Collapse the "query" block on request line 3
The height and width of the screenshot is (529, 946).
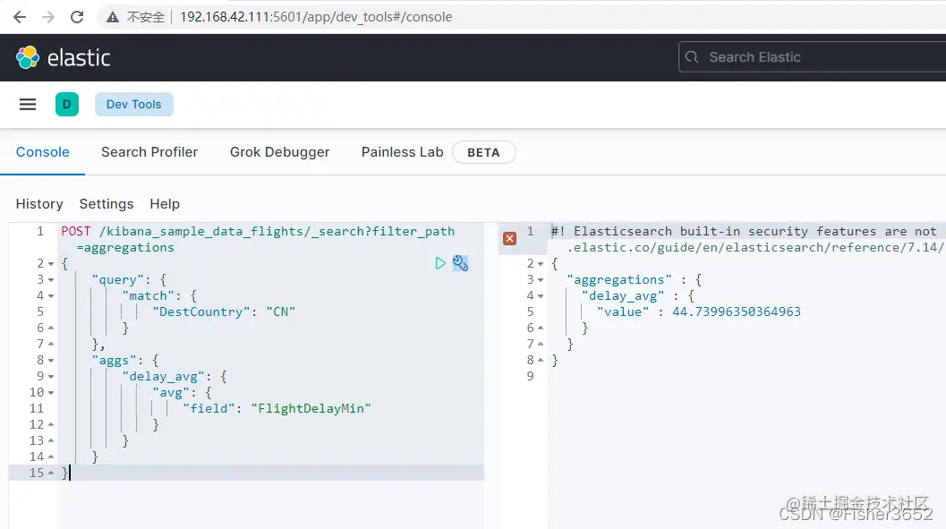(x=51, y=280)
